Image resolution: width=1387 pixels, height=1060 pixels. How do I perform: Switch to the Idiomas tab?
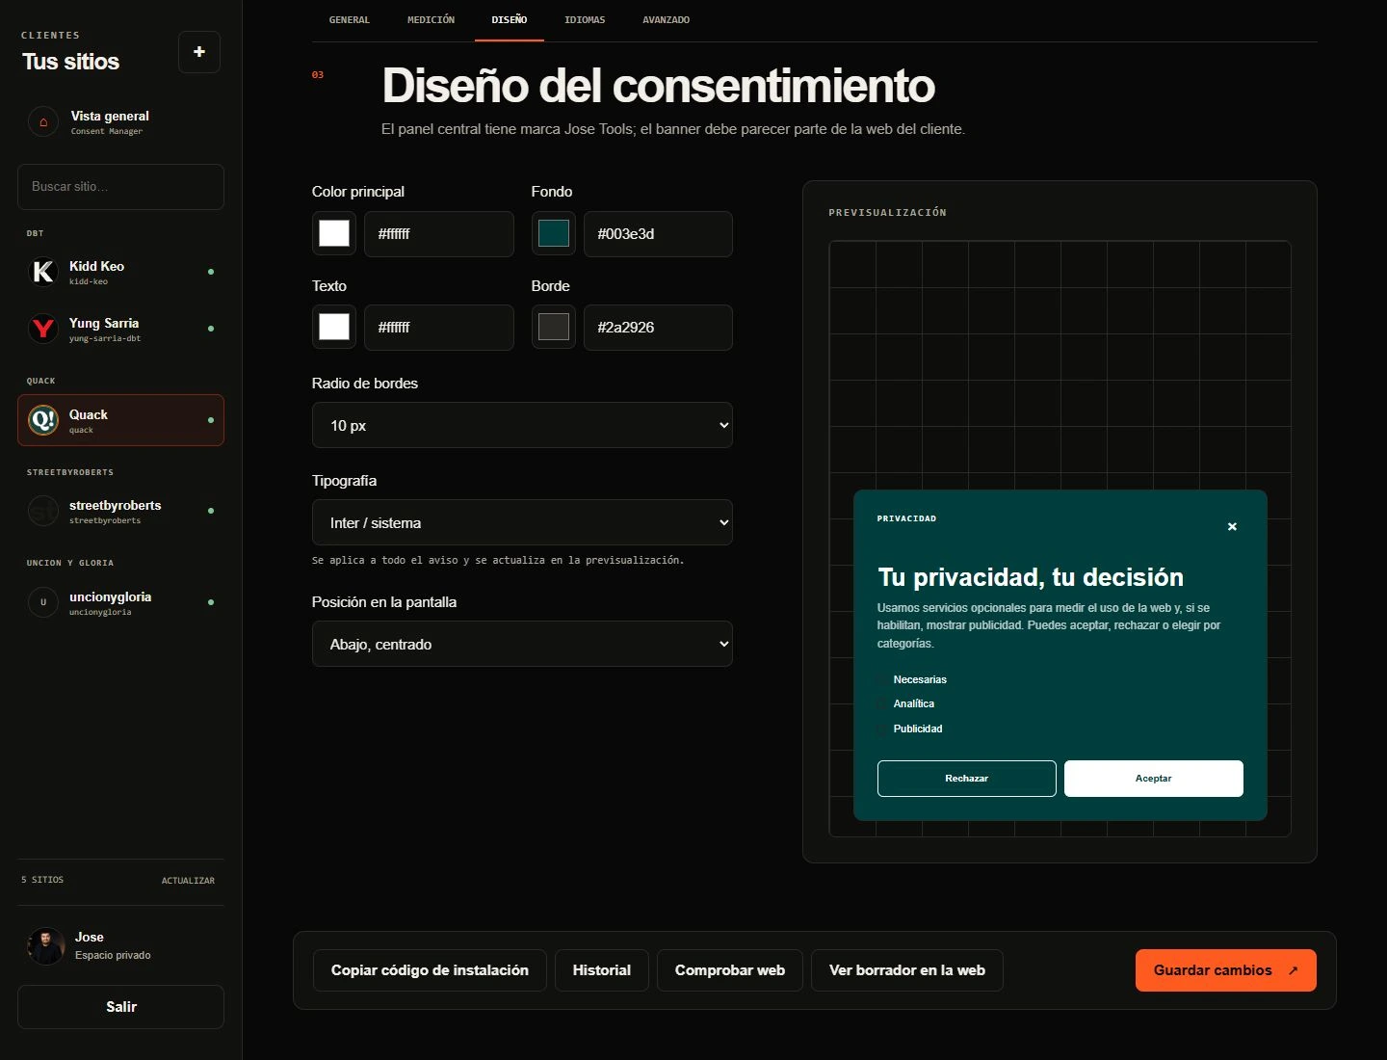point(585,20)
